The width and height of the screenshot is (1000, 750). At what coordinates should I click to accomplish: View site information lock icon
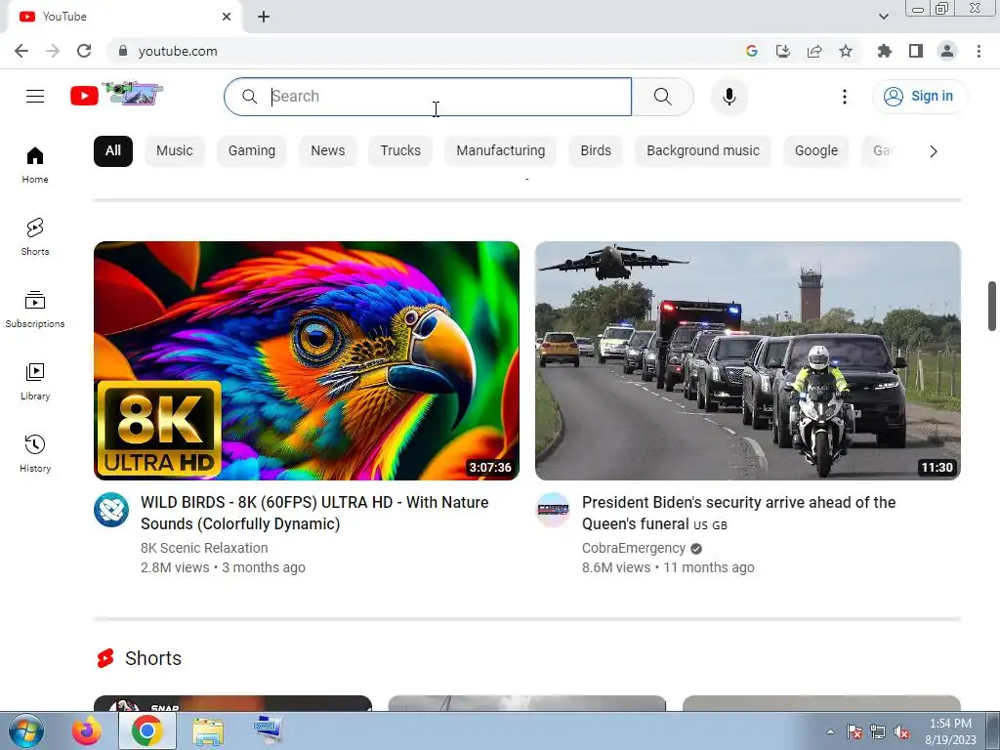(123, 51)
